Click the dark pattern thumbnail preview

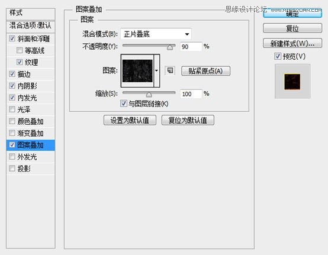coord(137,70)
